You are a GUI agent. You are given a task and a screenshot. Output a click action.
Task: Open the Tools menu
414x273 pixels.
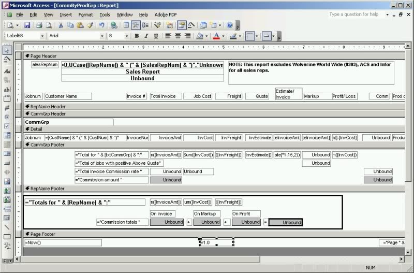(105, 15)
